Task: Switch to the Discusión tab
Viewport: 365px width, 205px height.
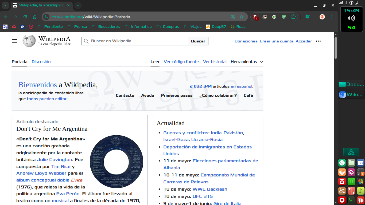Action: tap(41, 62)
